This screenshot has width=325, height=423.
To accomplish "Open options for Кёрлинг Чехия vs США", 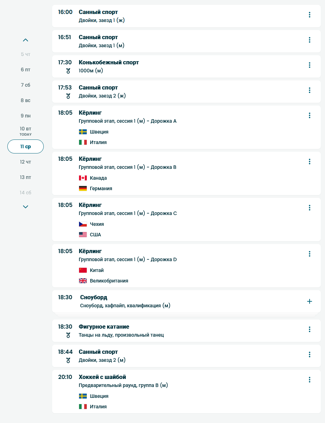I will tap(309, 208).
